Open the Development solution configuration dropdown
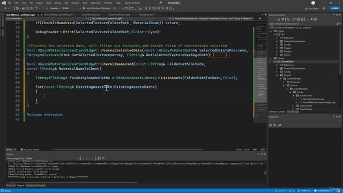Viewport: 343px width, 193px height. click(x=55, y=9)
